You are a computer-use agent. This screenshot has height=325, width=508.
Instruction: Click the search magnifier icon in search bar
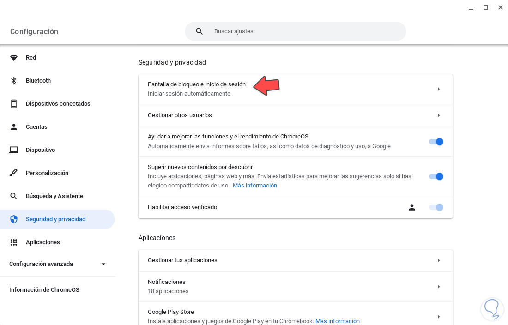[x=200, y=31]
